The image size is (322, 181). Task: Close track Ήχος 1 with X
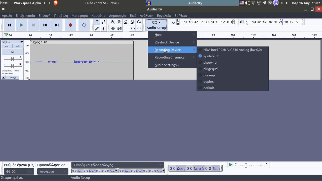tap(4, 42)
